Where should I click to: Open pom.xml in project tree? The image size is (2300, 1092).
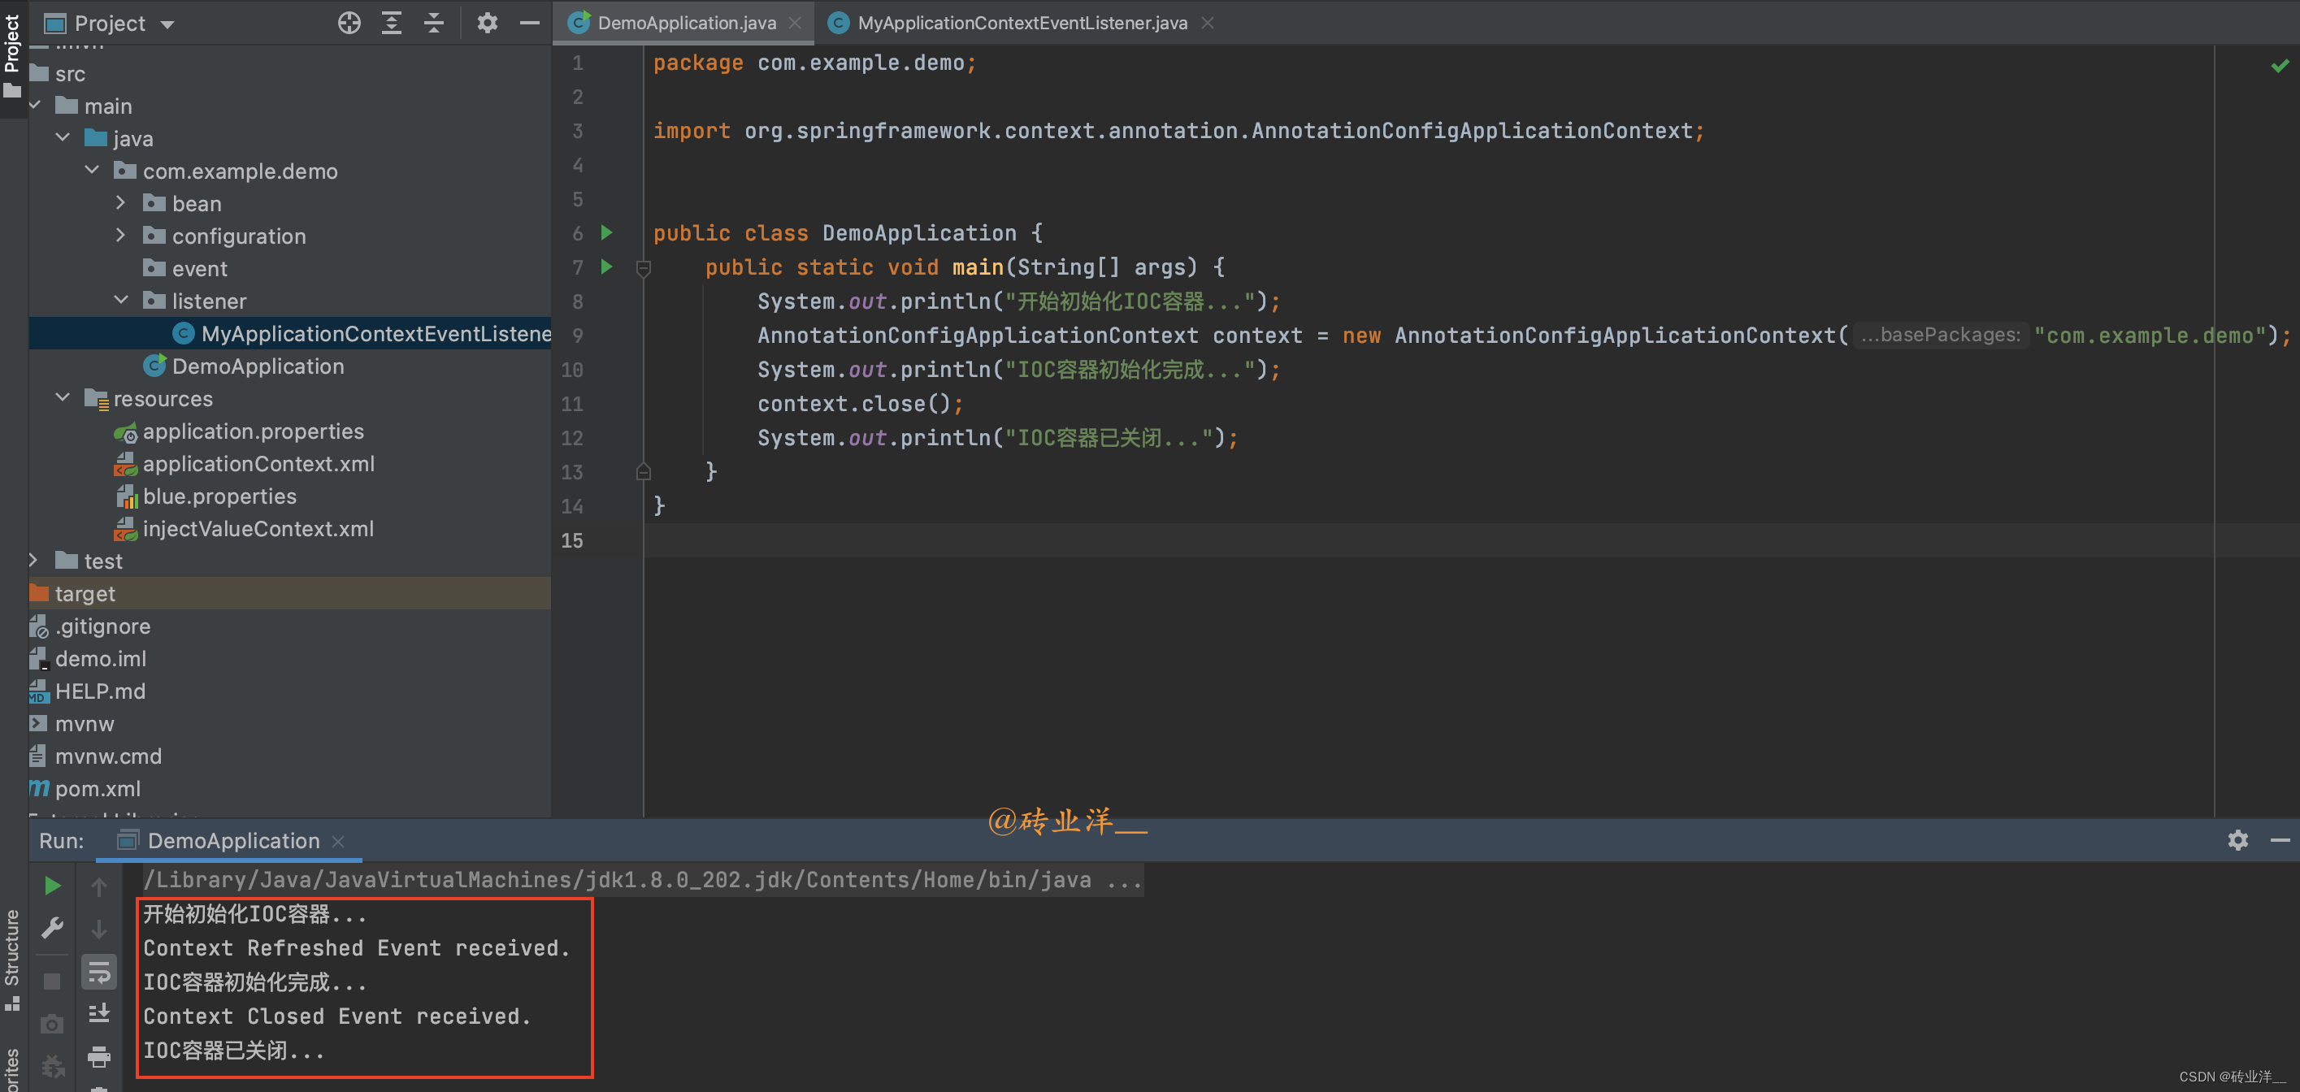pyautogui.click(x=98, y=788)
